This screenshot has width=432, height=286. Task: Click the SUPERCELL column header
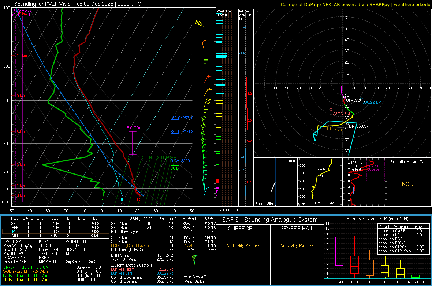pos(243,229)
